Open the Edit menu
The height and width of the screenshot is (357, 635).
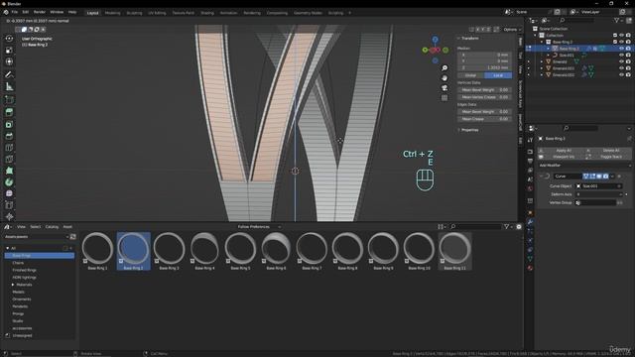pos(26,12)
